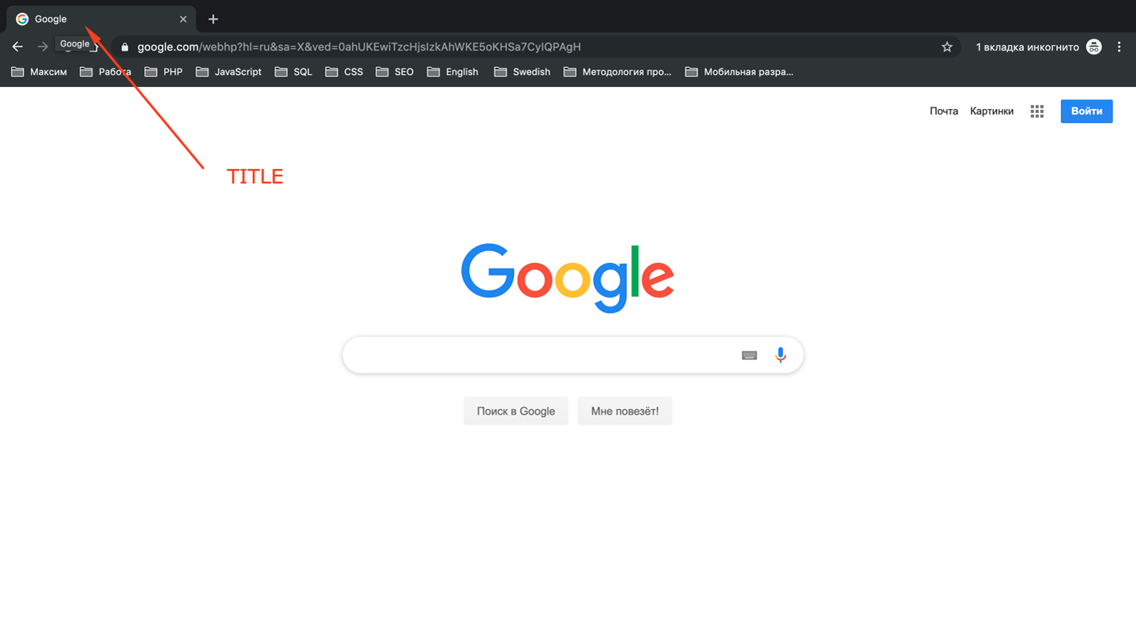Open the Google apps grid icon
The image size is (1136, 620).
(1037, 111)
